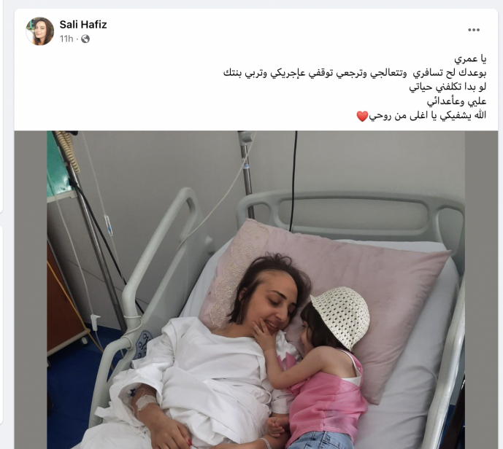This screenshot has height=449, width=503.
Task: Click the globe public privacy icon
Action: (x=85, y=39)
